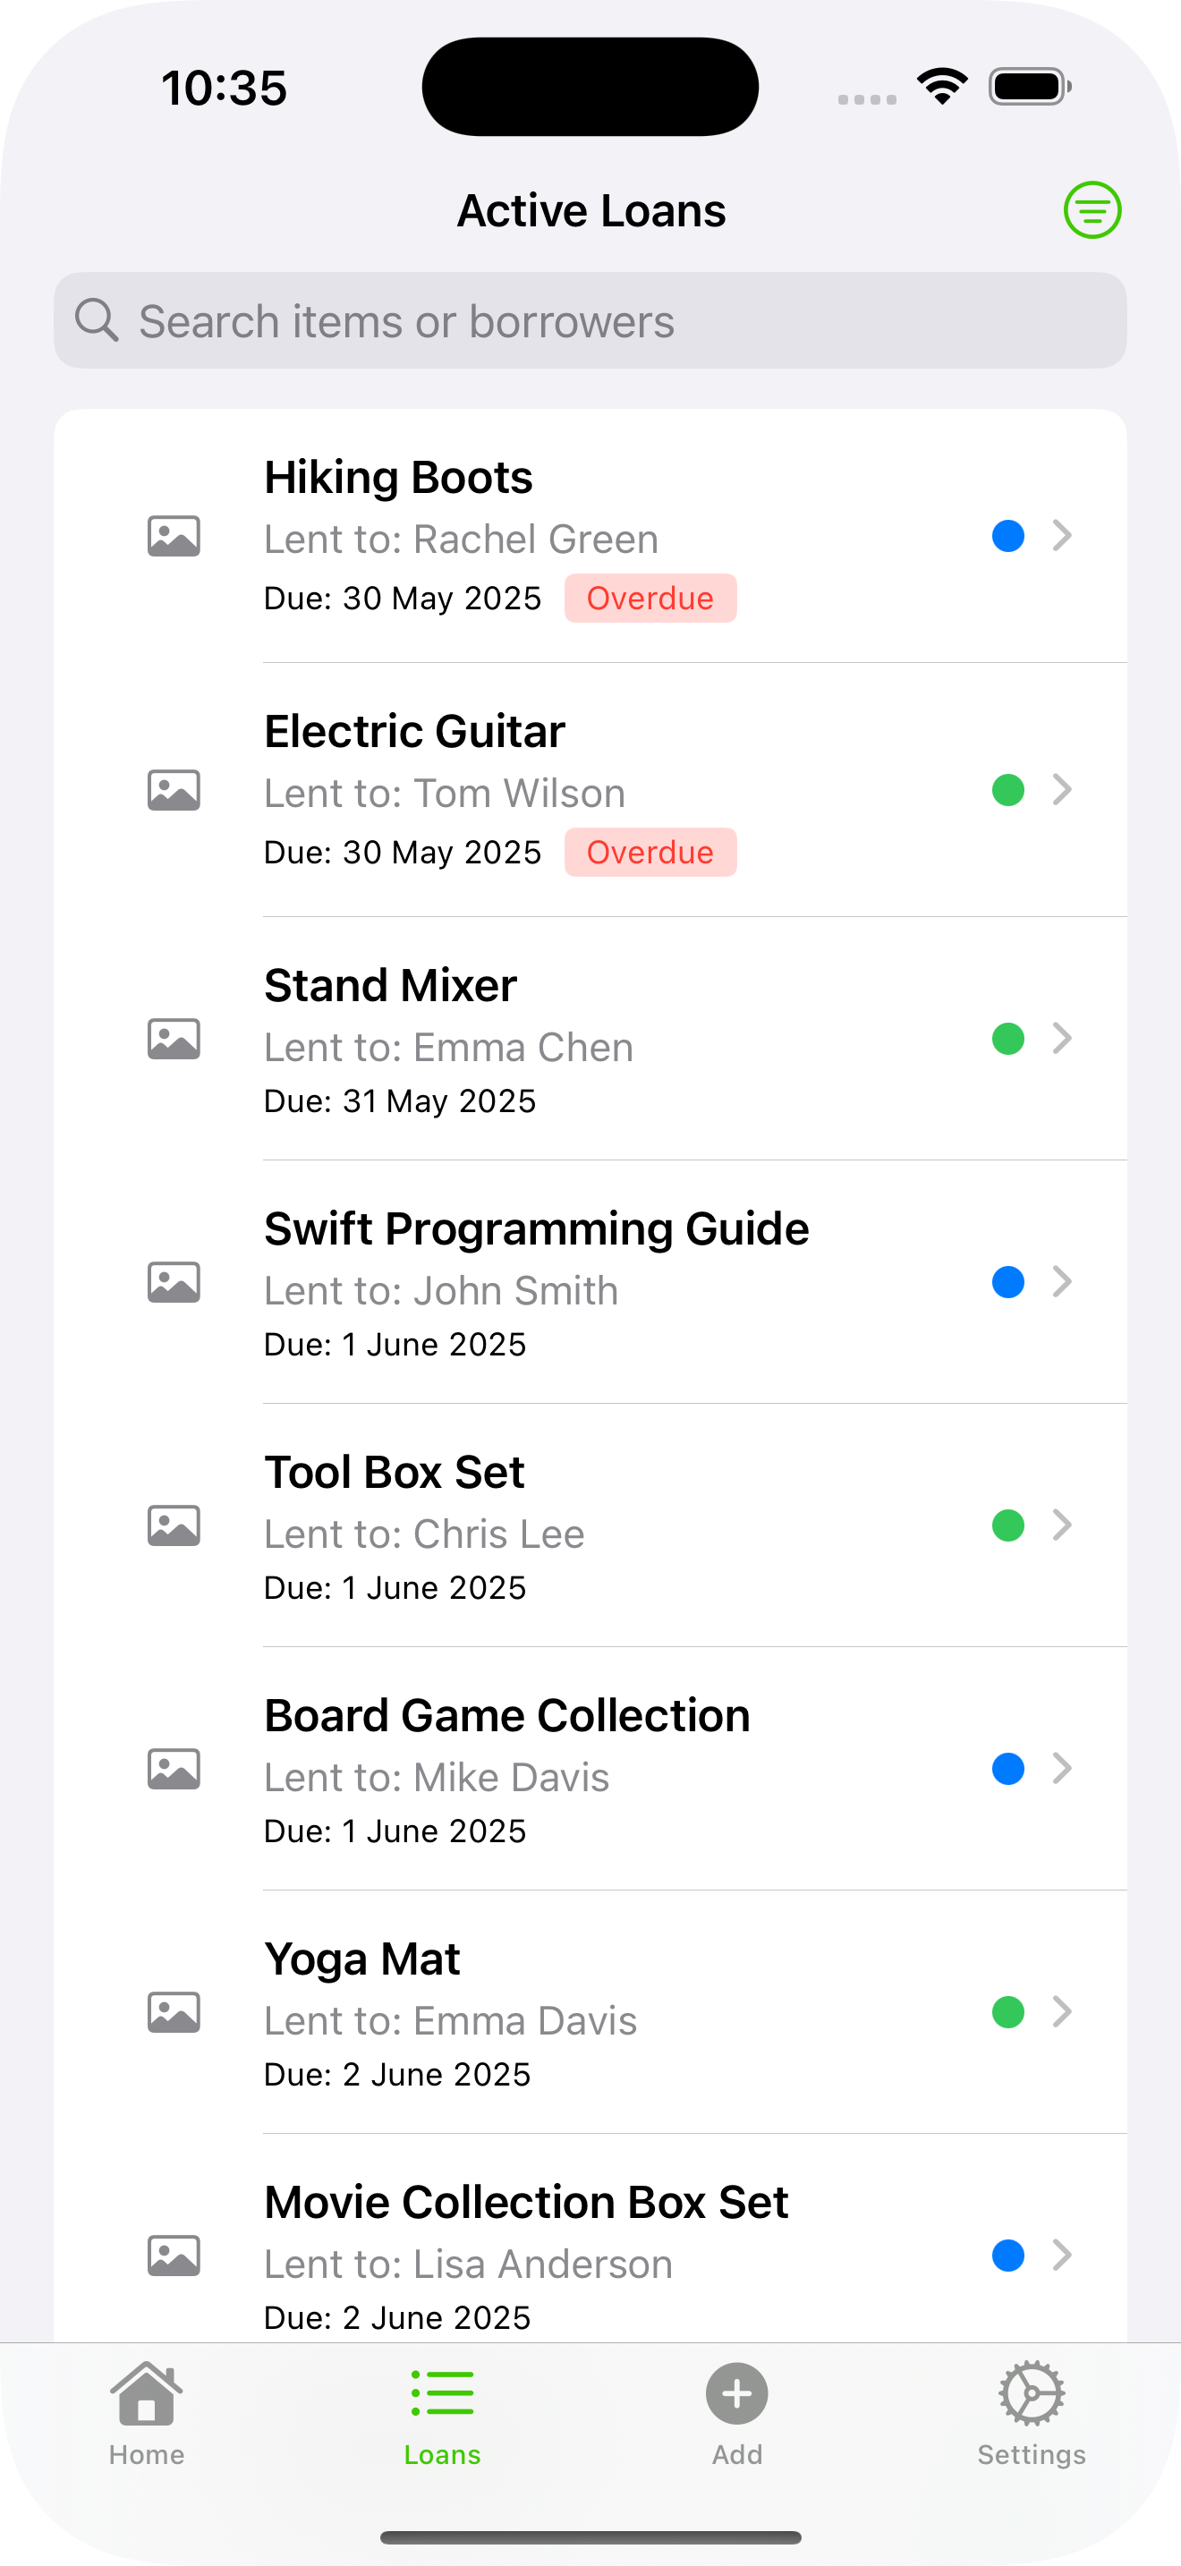Expand Hiking Boots loan details chevron
This screenshot has height=2566, width=1181.
tap(1061, 536)
